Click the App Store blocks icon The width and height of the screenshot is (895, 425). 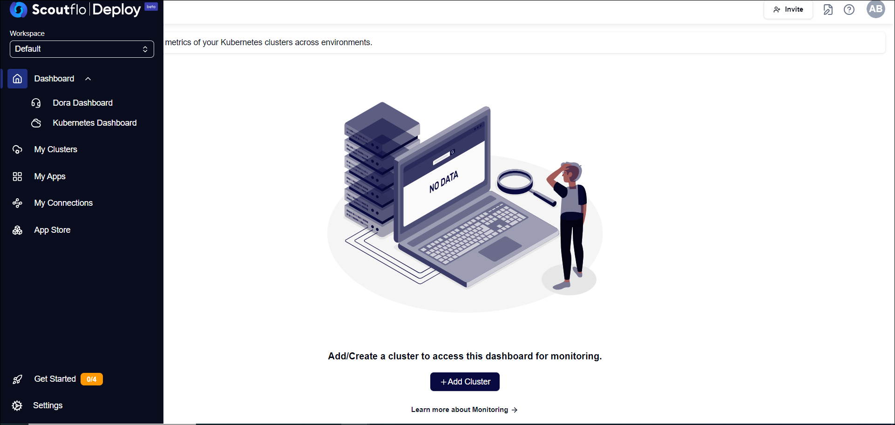click(17, 230)
